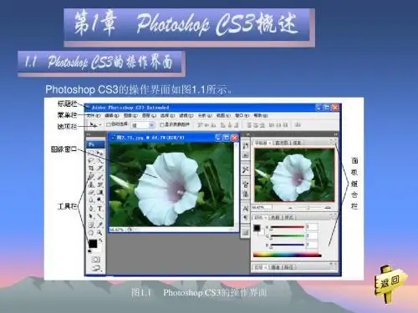Image resolution: width=418 pixels, height=313 pixels.
Task: Switch to the 色板 tab
Action: tap(275, 217)
